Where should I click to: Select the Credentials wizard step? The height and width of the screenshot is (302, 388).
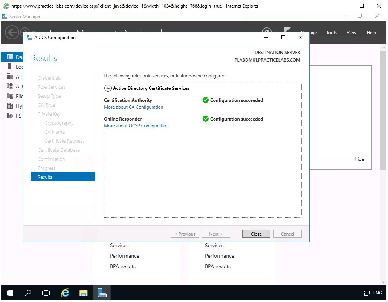49,78
